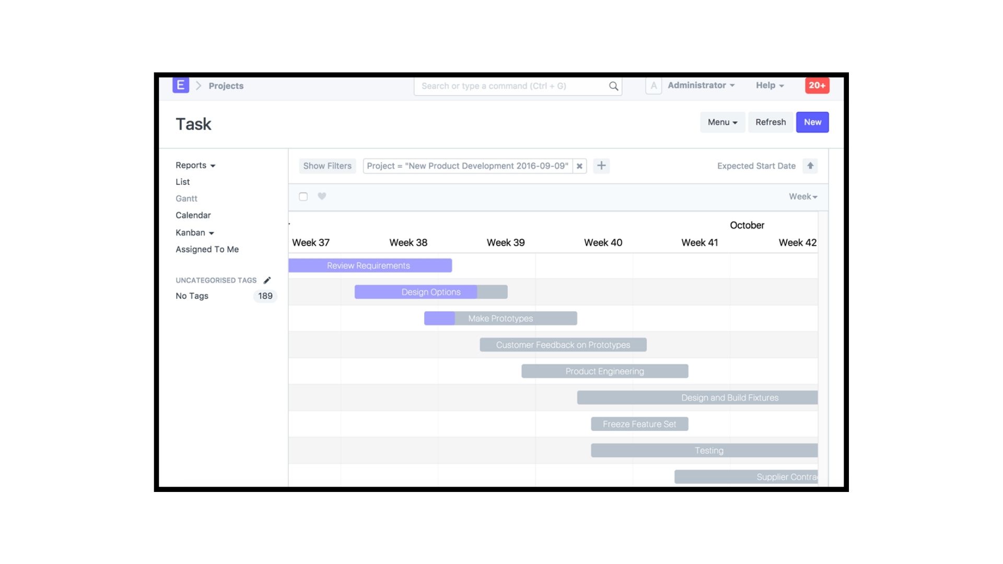Create a task with the New button
Screen dimensions: 1003x564
(x=812, y=122)
